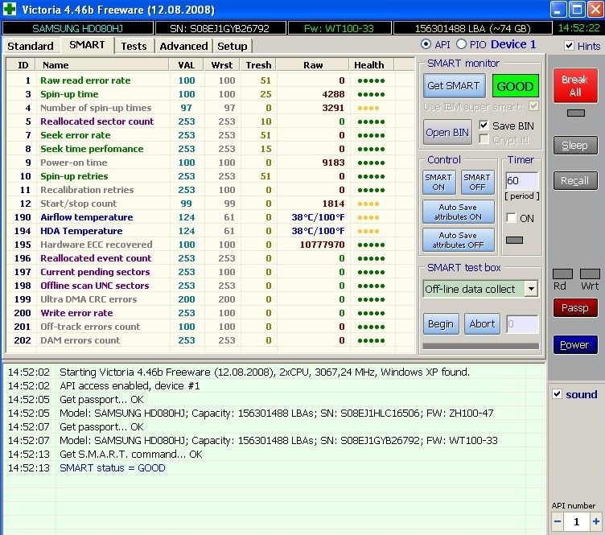Click the SMART ON button
Viewport: 605px width, 535px height.
(x=438, y=182)
